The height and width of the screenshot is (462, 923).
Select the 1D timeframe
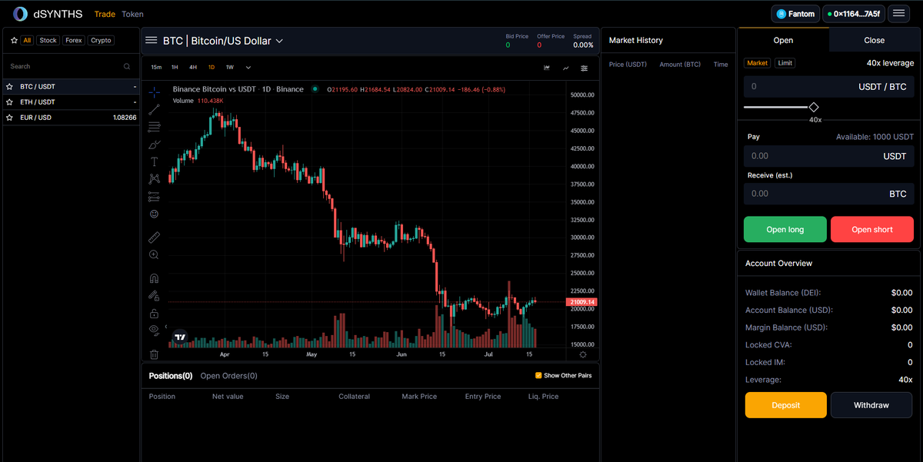pyautogui.click(x=212, y=68)
